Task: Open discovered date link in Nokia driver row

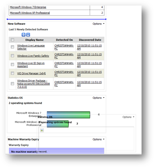Action: [x=89, y=84]
